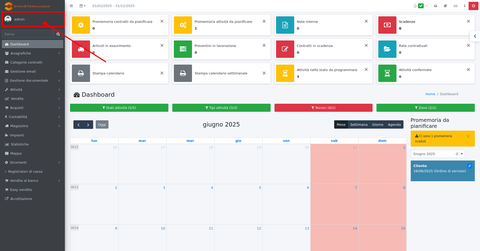Toggle the sidebar hamburger menu
Image resolution: width=480 pixels, height=251 pixels.
tap(71, 6)
